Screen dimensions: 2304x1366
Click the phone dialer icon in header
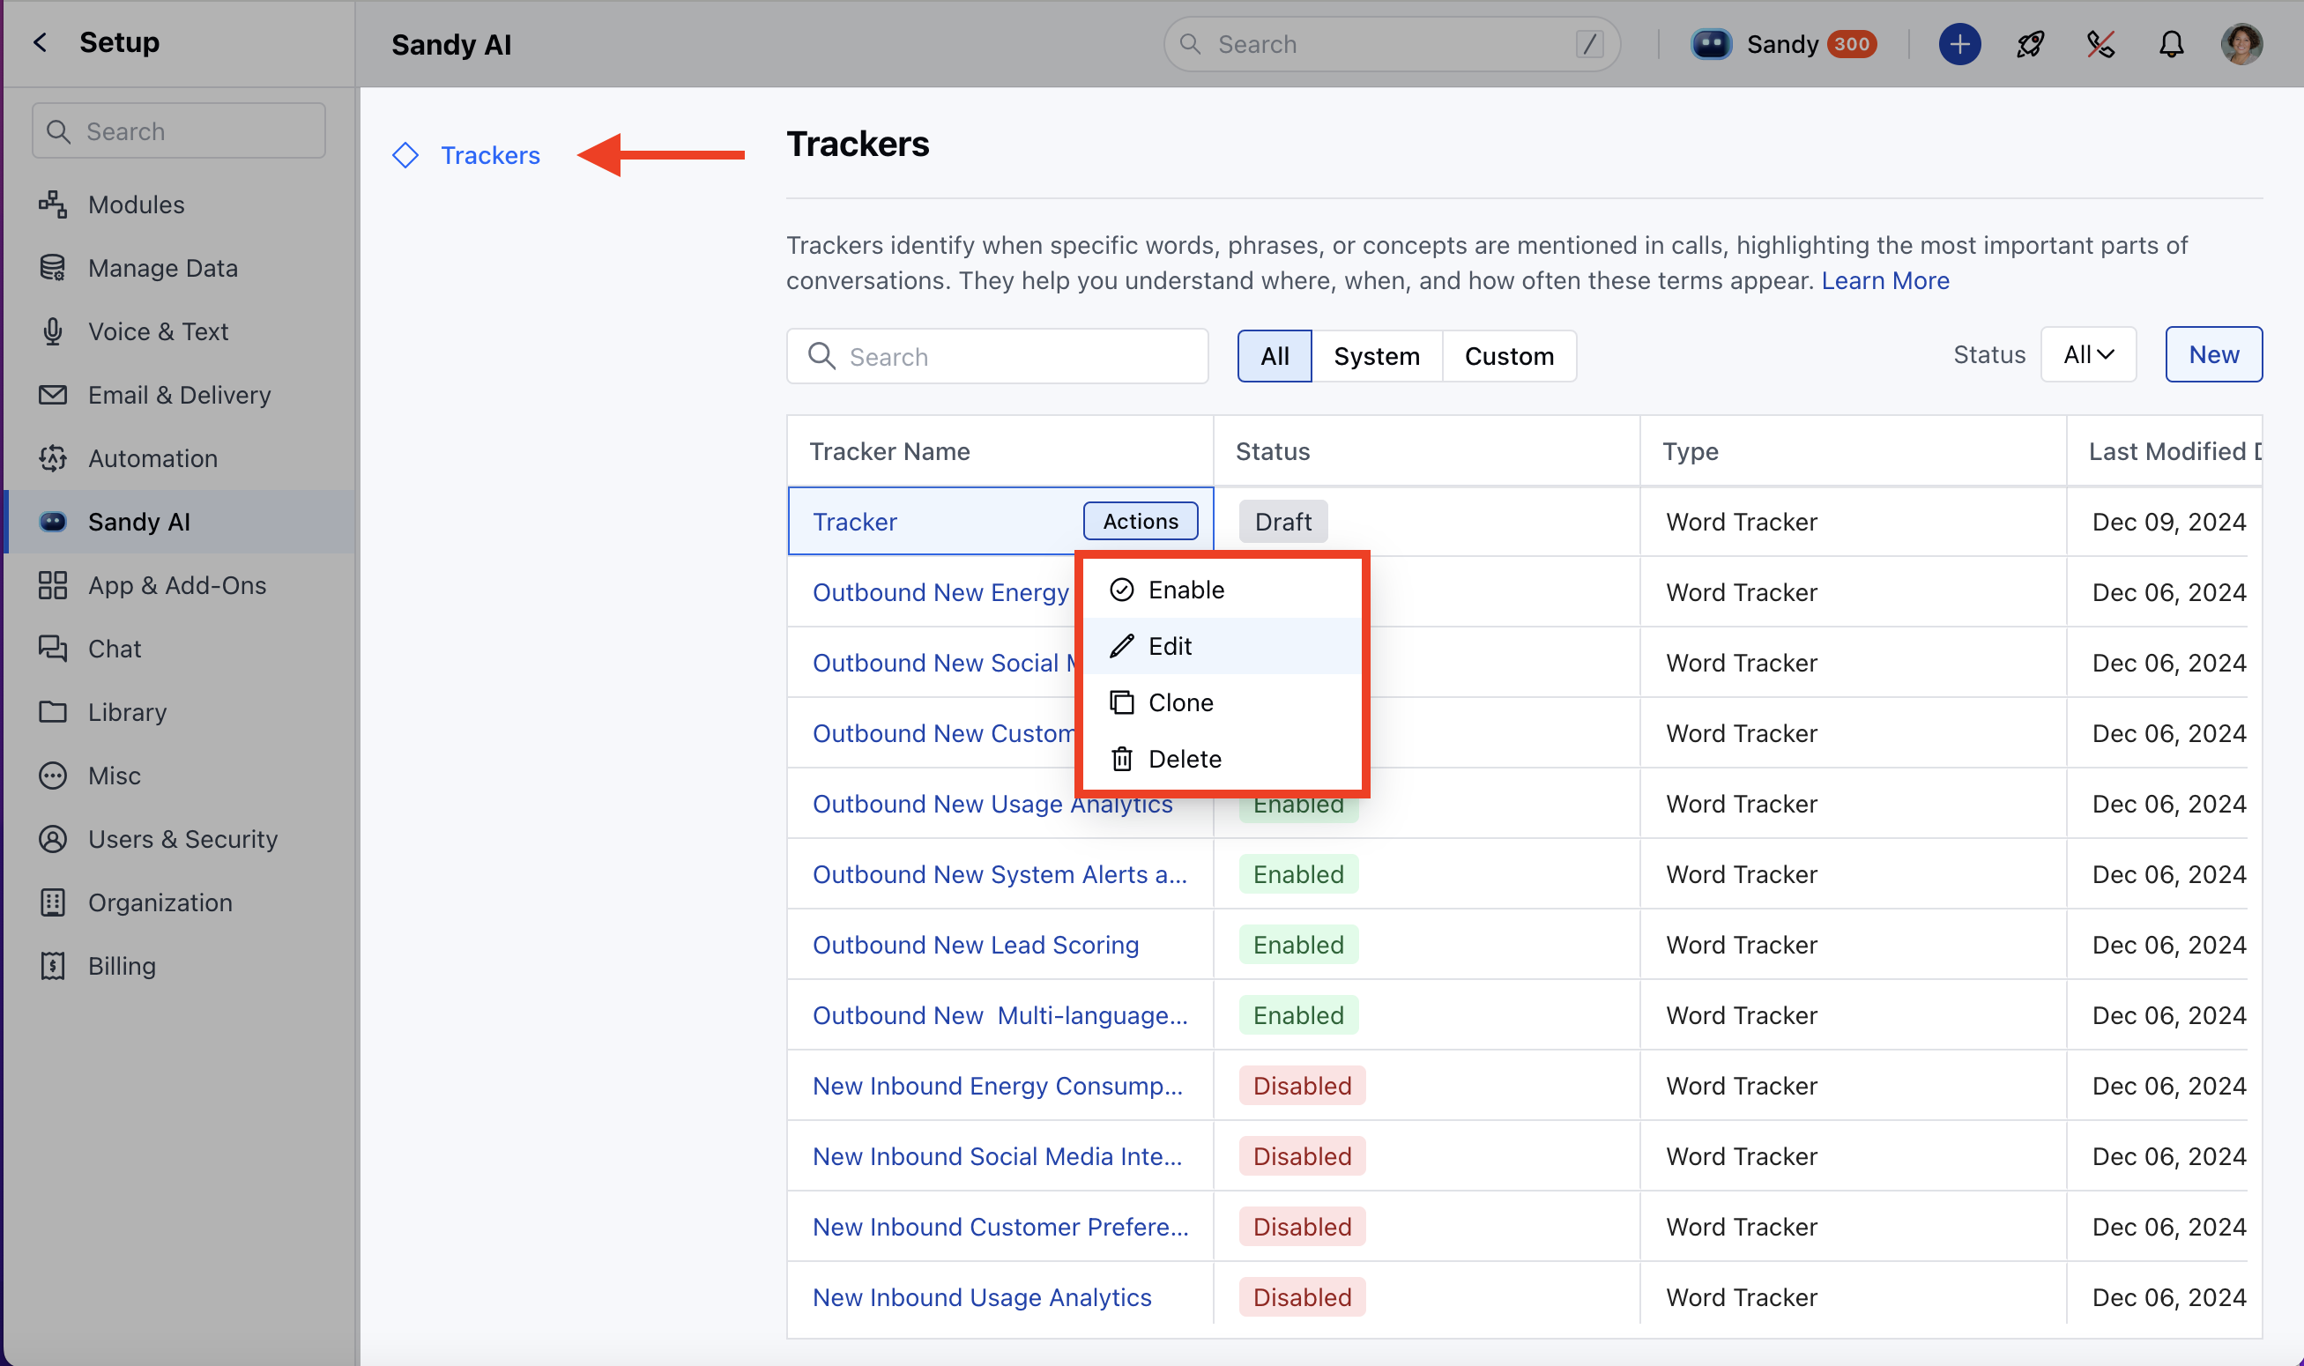click(x=2100, y=44)
